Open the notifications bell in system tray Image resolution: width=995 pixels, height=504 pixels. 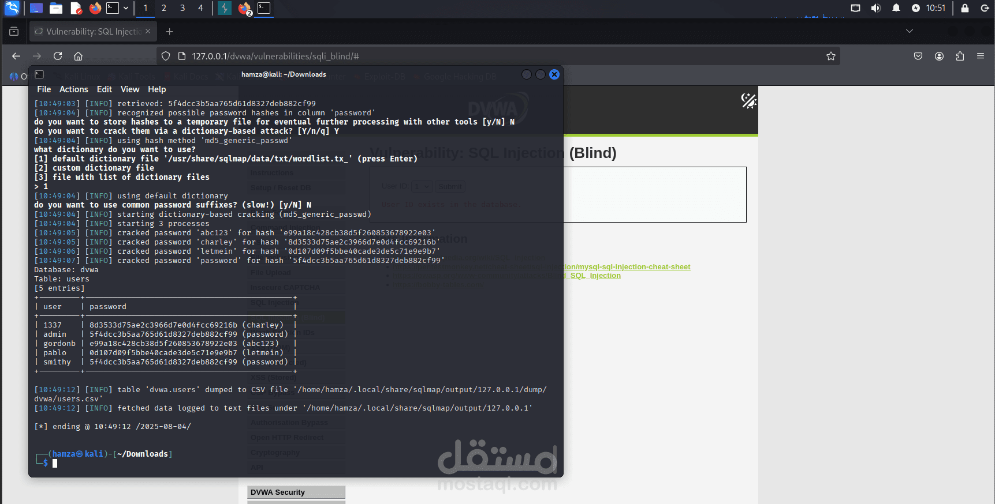click(896, 8)
